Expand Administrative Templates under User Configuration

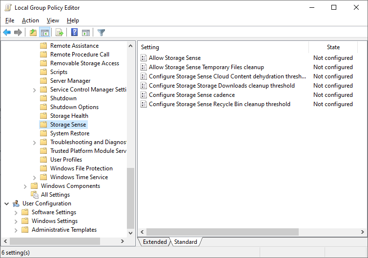(16, 230)
